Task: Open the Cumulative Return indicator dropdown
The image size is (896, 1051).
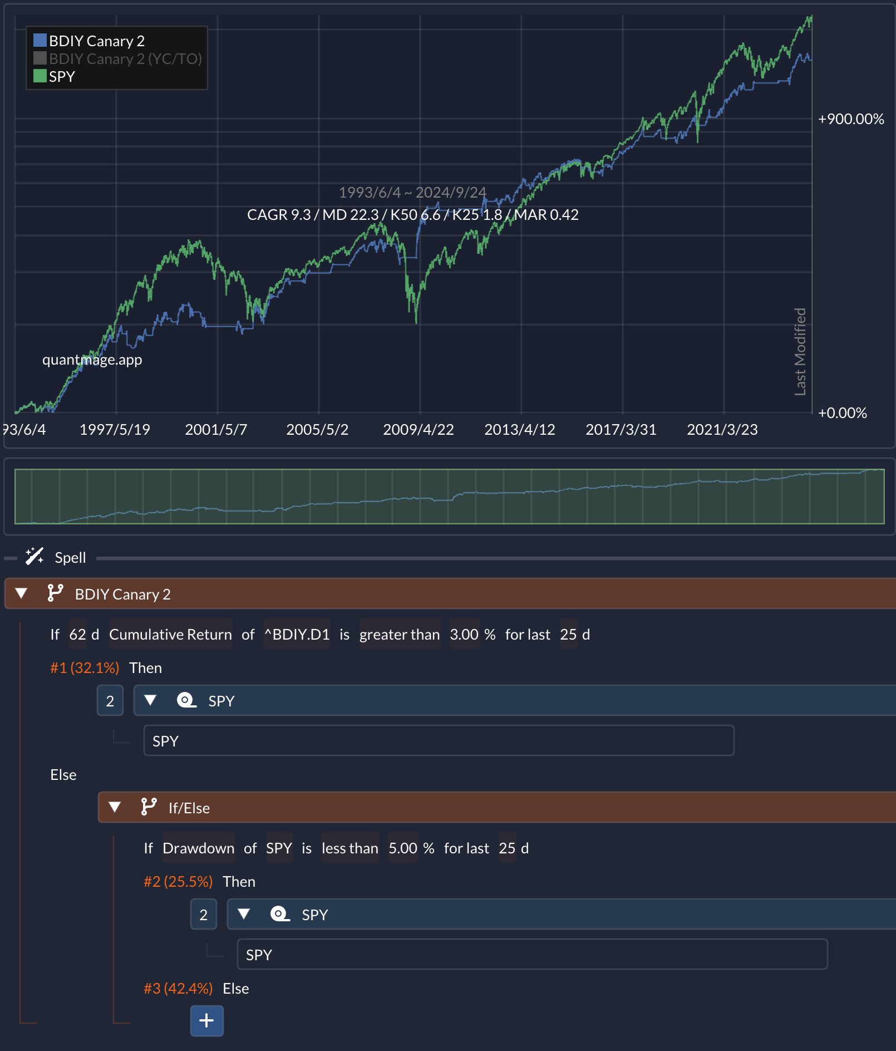Action: pos(170,634)
